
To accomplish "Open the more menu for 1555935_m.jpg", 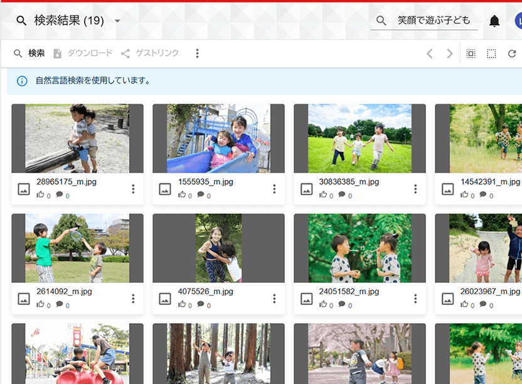I will pyautogui.click(x=274, y=189).
